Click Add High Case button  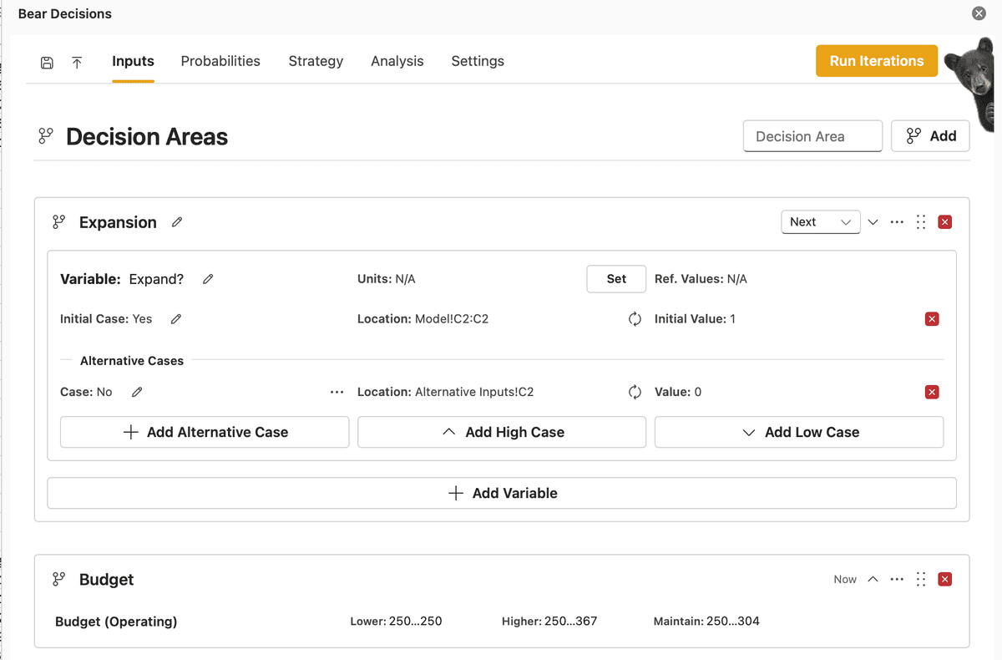502,432
